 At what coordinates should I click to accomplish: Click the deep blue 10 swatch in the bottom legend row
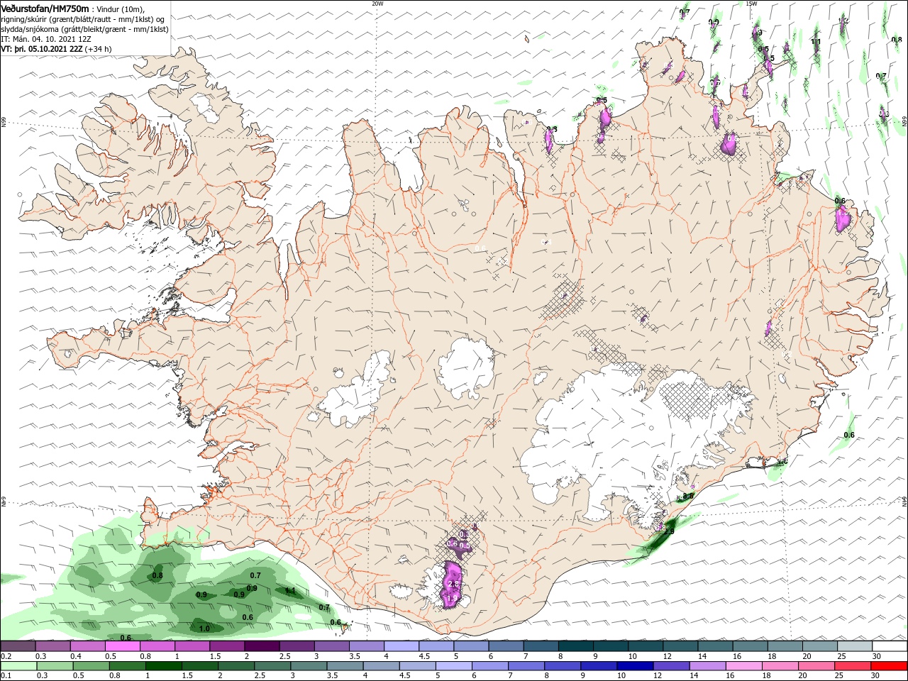tap(635, 666)
